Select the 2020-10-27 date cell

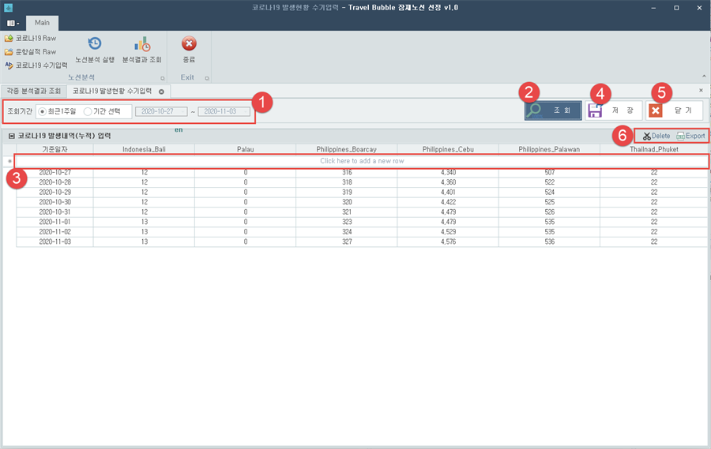[x=55, y=173]
